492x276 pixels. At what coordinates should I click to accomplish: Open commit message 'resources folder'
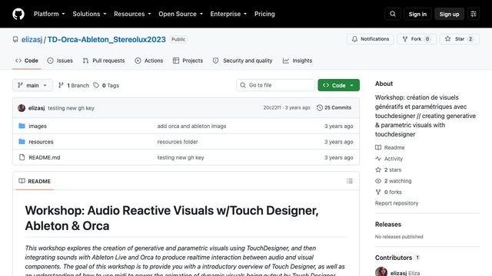[x=178, y=142]
